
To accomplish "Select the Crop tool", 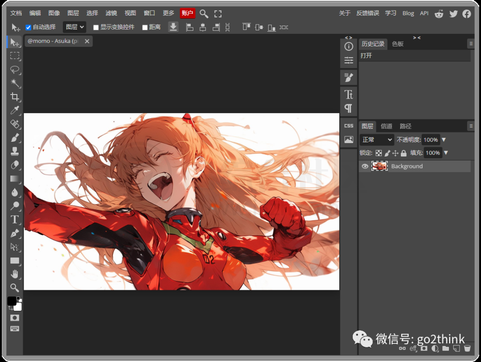I will 14,96.
